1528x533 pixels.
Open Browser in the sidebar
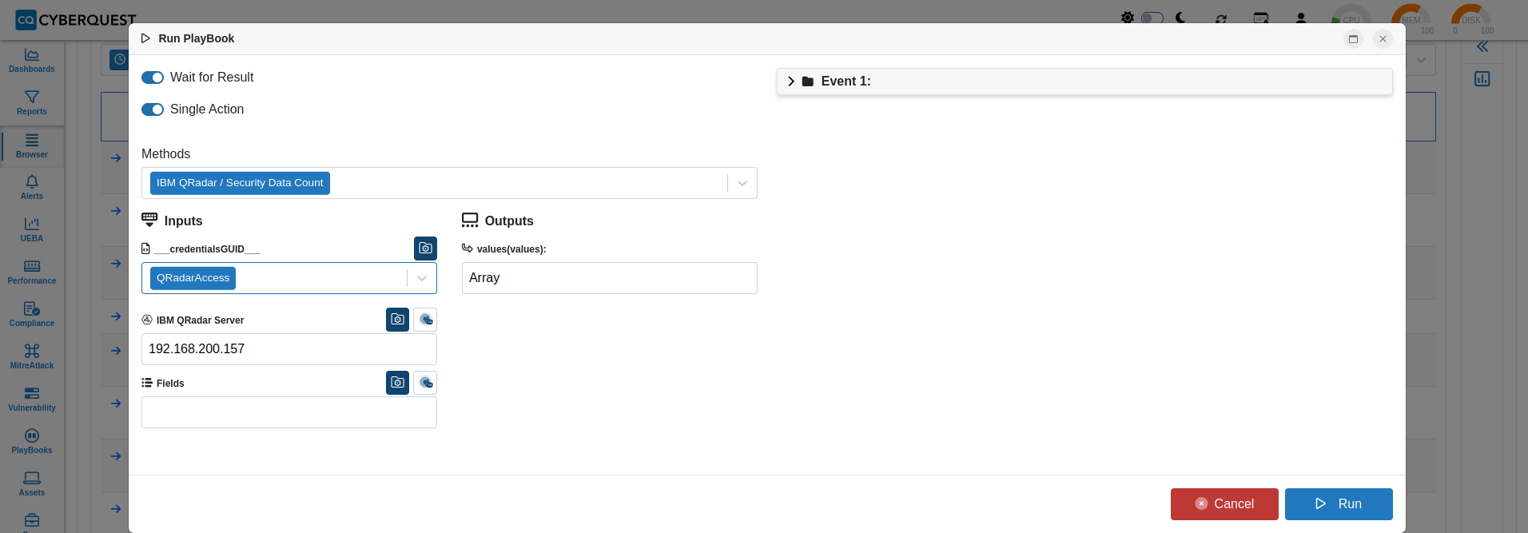pyautogui.click(x=32, y=146)
